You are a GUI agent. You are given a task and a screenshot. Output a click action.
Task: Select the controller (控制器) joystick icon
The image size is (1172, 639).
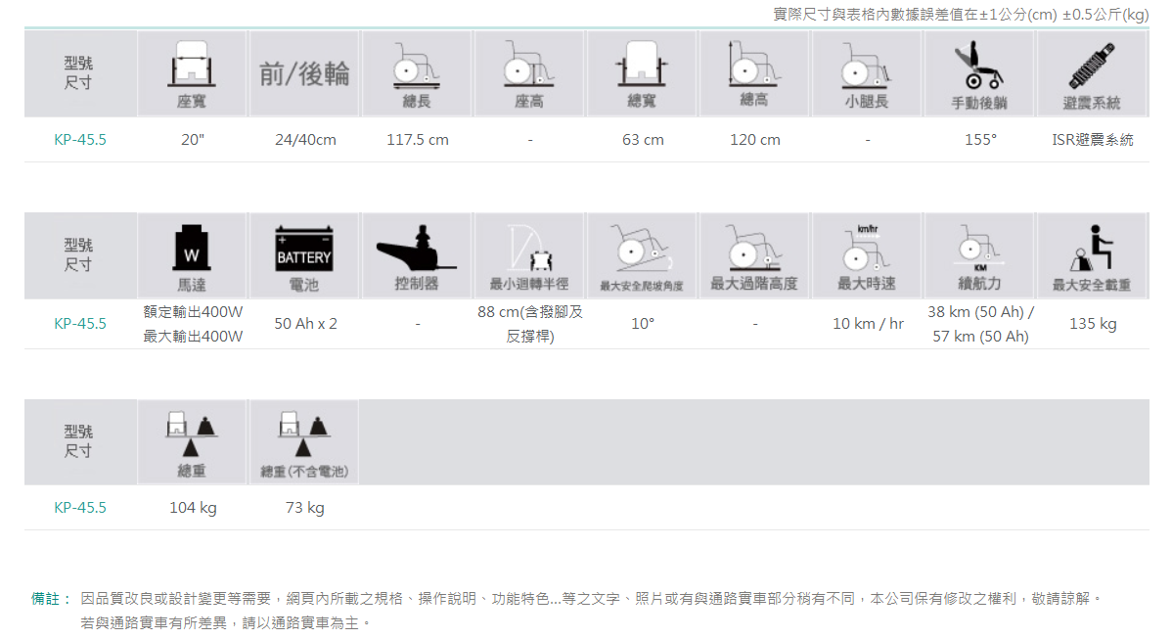point(417,249)
